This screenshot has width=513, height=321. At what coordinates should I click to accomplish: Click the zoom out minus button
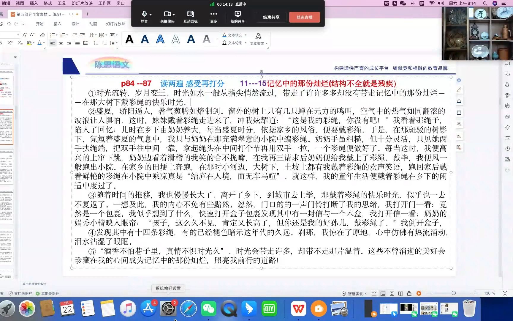(429, 293)
